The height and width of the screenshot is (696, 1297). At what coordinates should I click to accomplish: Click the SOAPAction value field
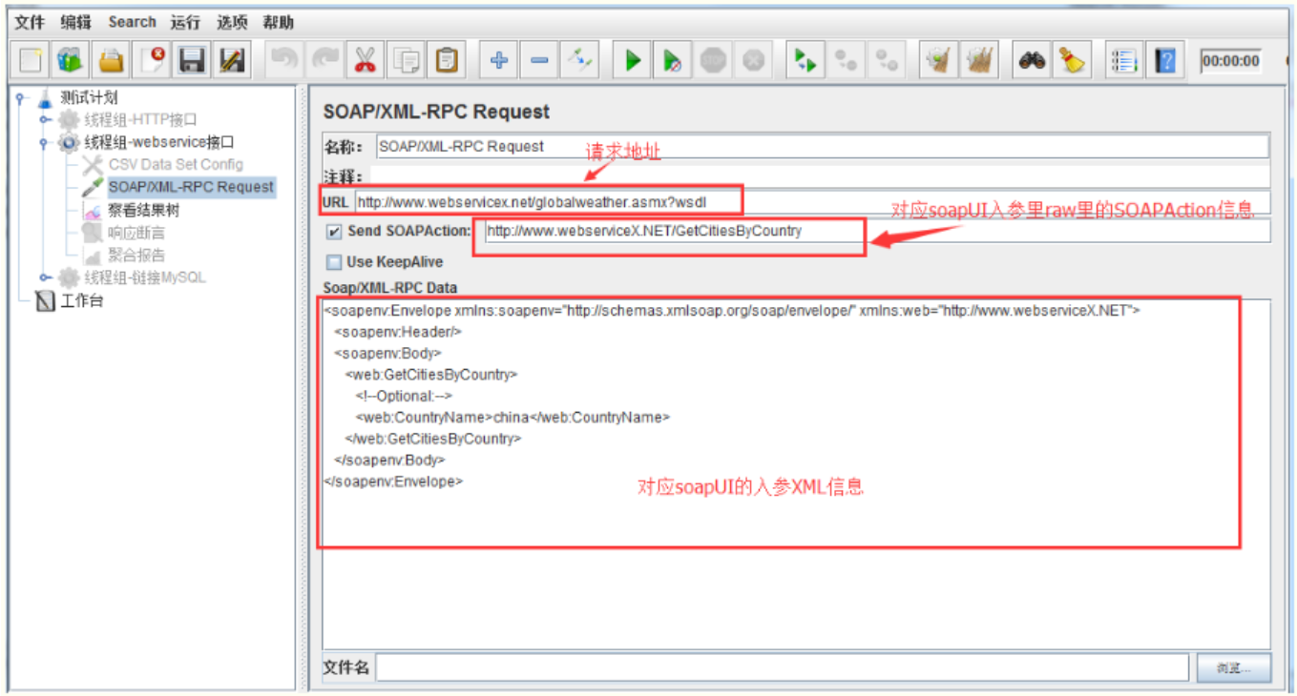pos(877,231)
